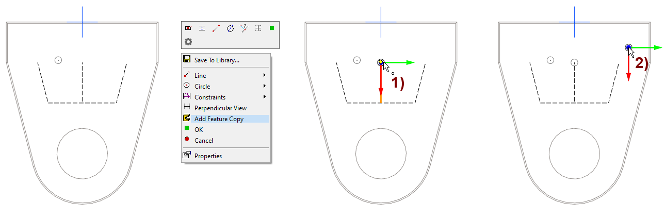Viewport: 665px width, 219px height.
Task: Select the large circle in right drawing
Action: (x=574, y=154)
